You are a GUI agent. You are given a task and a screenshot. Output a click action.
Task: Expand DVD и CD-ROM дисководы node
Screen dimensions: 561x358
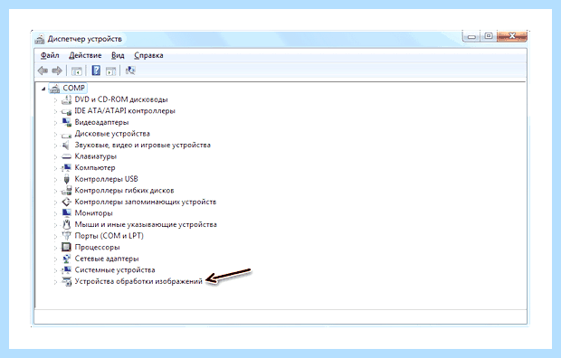coord(55,100)
